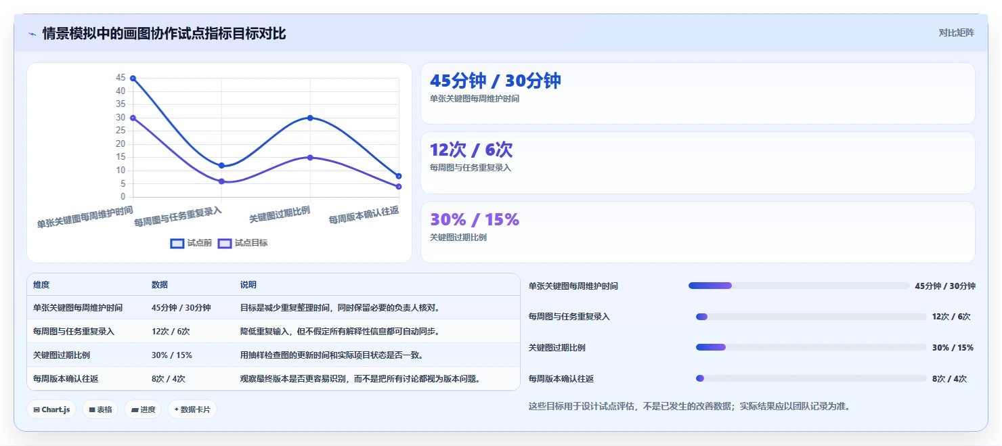
Task: Select table cell 每周版本确认往返
Action: pyautogui.click(x=66, y=379)
